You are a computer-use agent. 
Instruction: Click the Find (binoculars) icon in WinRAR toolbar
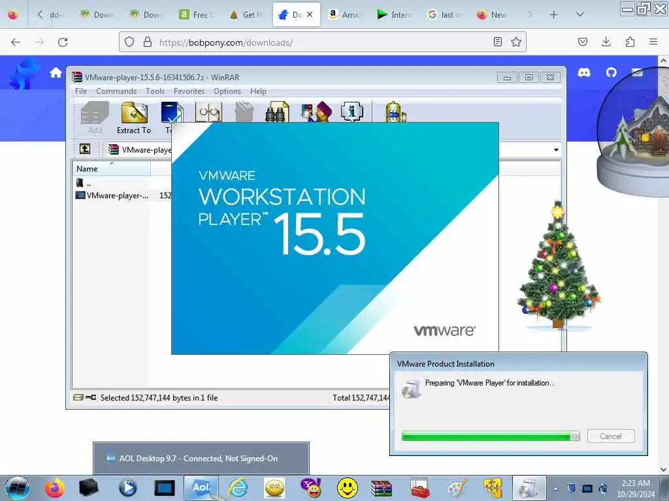click(277, 112)
